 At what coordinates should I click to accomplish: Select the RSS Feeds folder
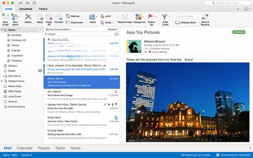click(x=22, y=91)
